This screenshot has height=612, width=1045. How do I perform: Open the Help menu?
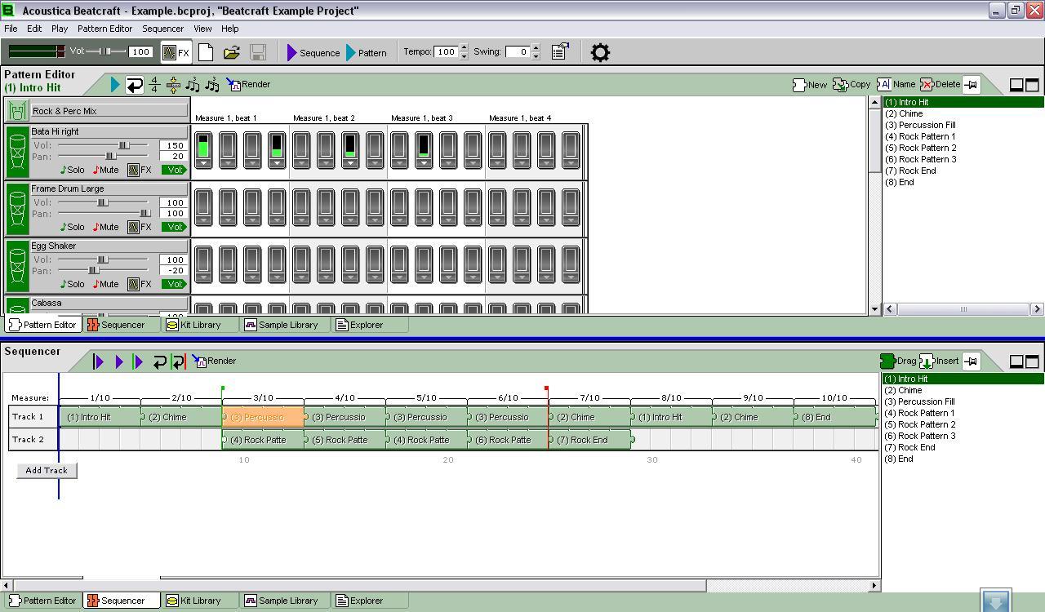pos(230,29)
